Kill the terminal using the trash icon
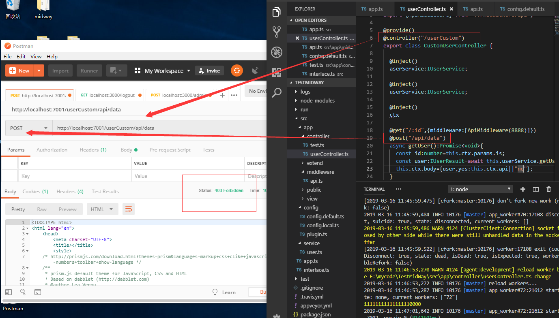559x318 pixels. (x=548, y=189)
